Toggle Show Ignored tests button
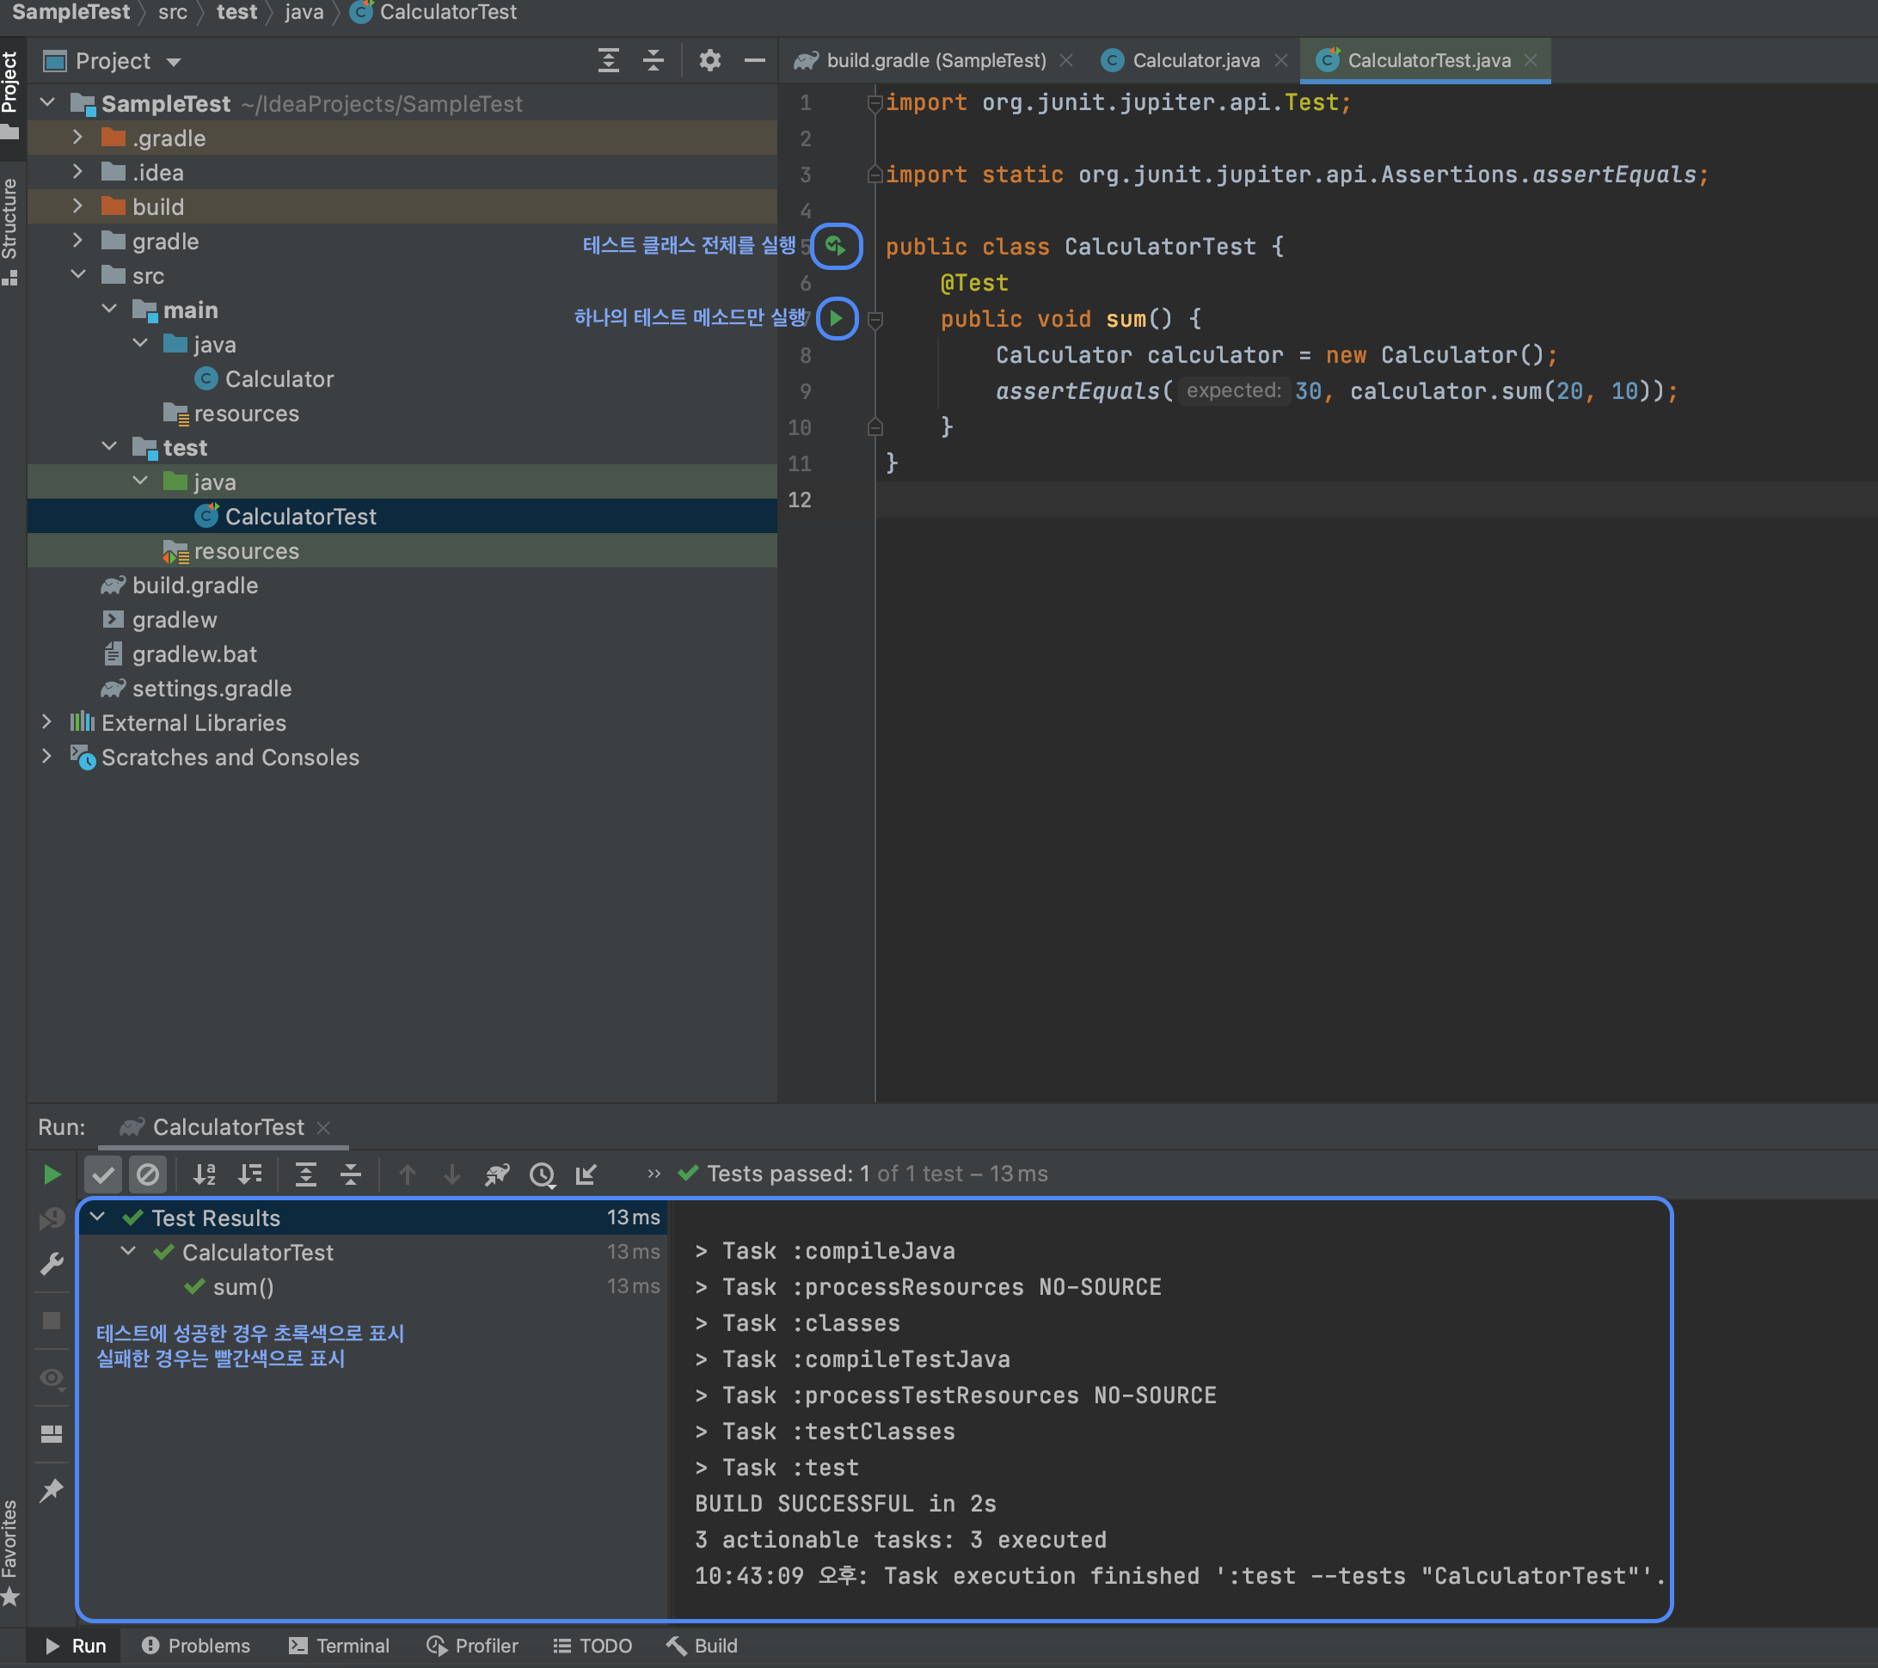This screenshot has width=1878, height=1668. [x=147, y=1174]
